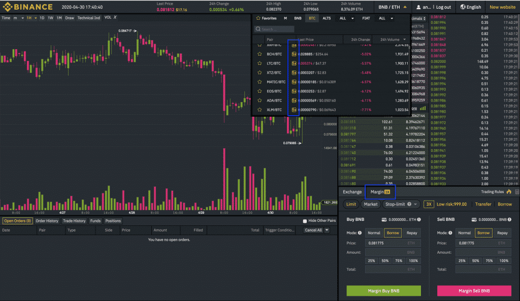Click the 5x margin badge for BCH/BTC
This screenshot has width=520, height=301.
294,54
